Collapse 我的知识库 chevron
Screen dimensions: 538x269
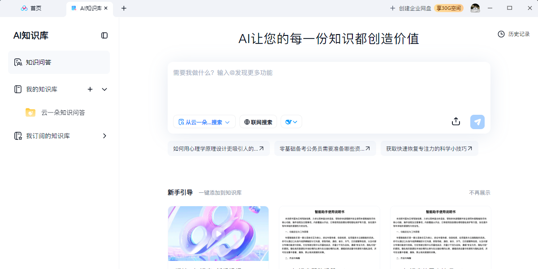click(104, 89)
